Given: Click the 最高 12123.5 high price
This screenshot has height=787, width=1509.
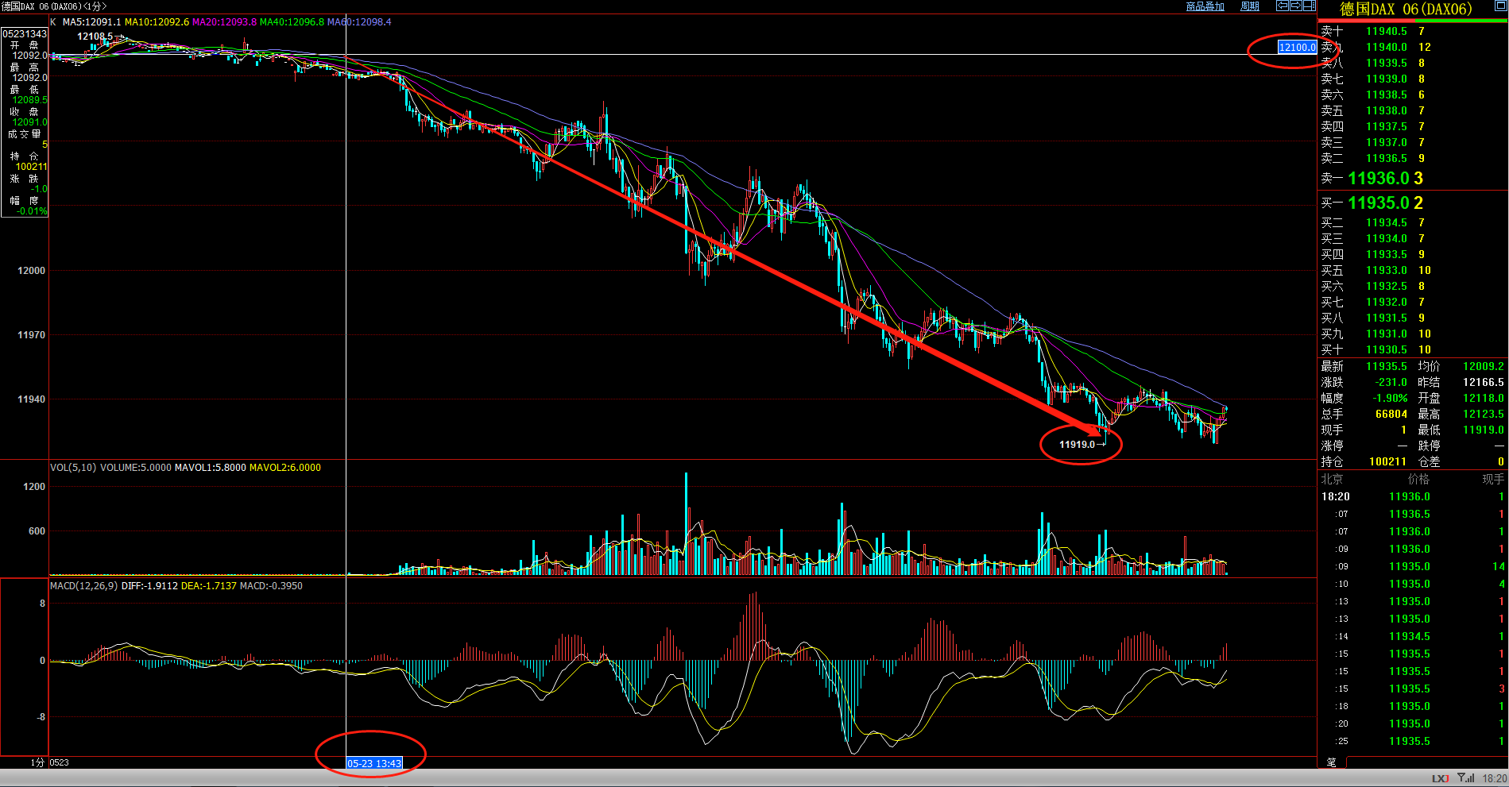Looking at the screenshot, I should (1484, 414).
